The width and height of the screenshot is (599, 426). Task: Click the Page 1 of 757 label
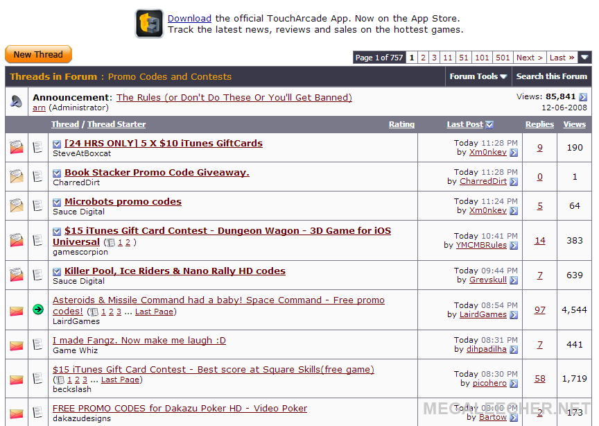pos(379,58)
